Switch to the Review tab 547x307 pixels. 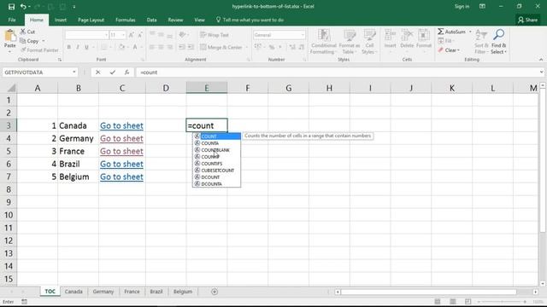click(x=175, y=20)
